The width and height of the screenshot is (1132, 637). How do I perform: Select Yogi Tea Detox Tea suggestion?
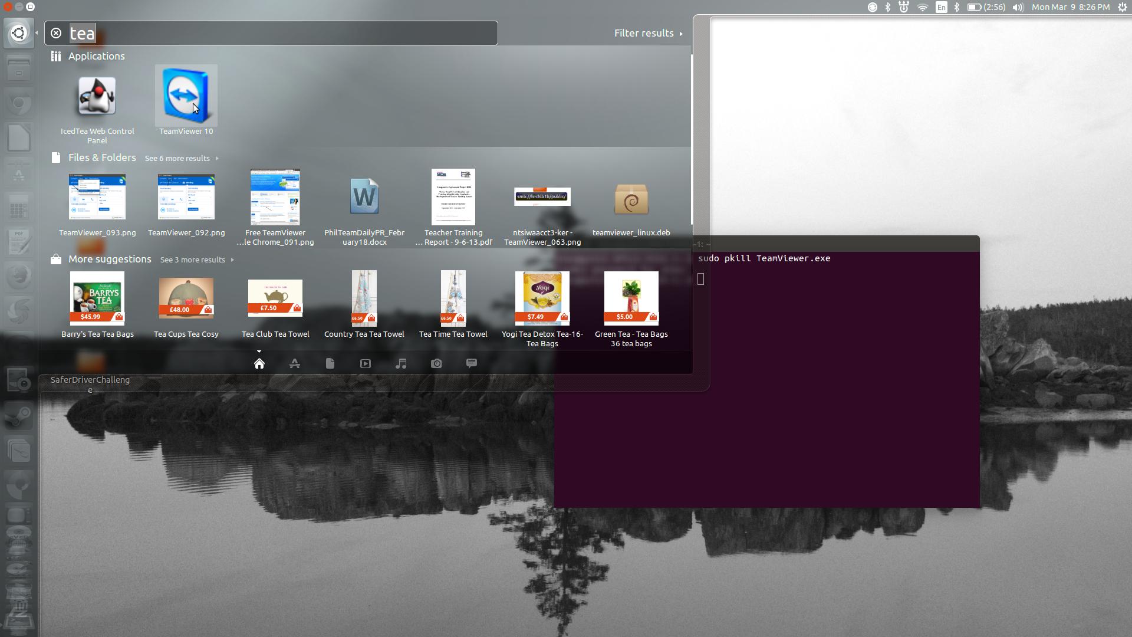(x=542, y=308)
